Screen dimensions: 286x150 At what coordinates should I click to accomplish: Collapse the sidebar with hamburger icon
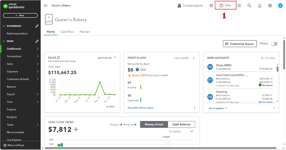tap(46, 5)
